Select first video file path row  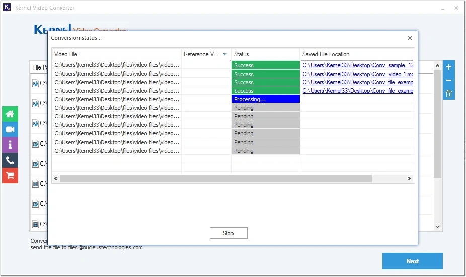pyautogui.click(x=117, y=65)
